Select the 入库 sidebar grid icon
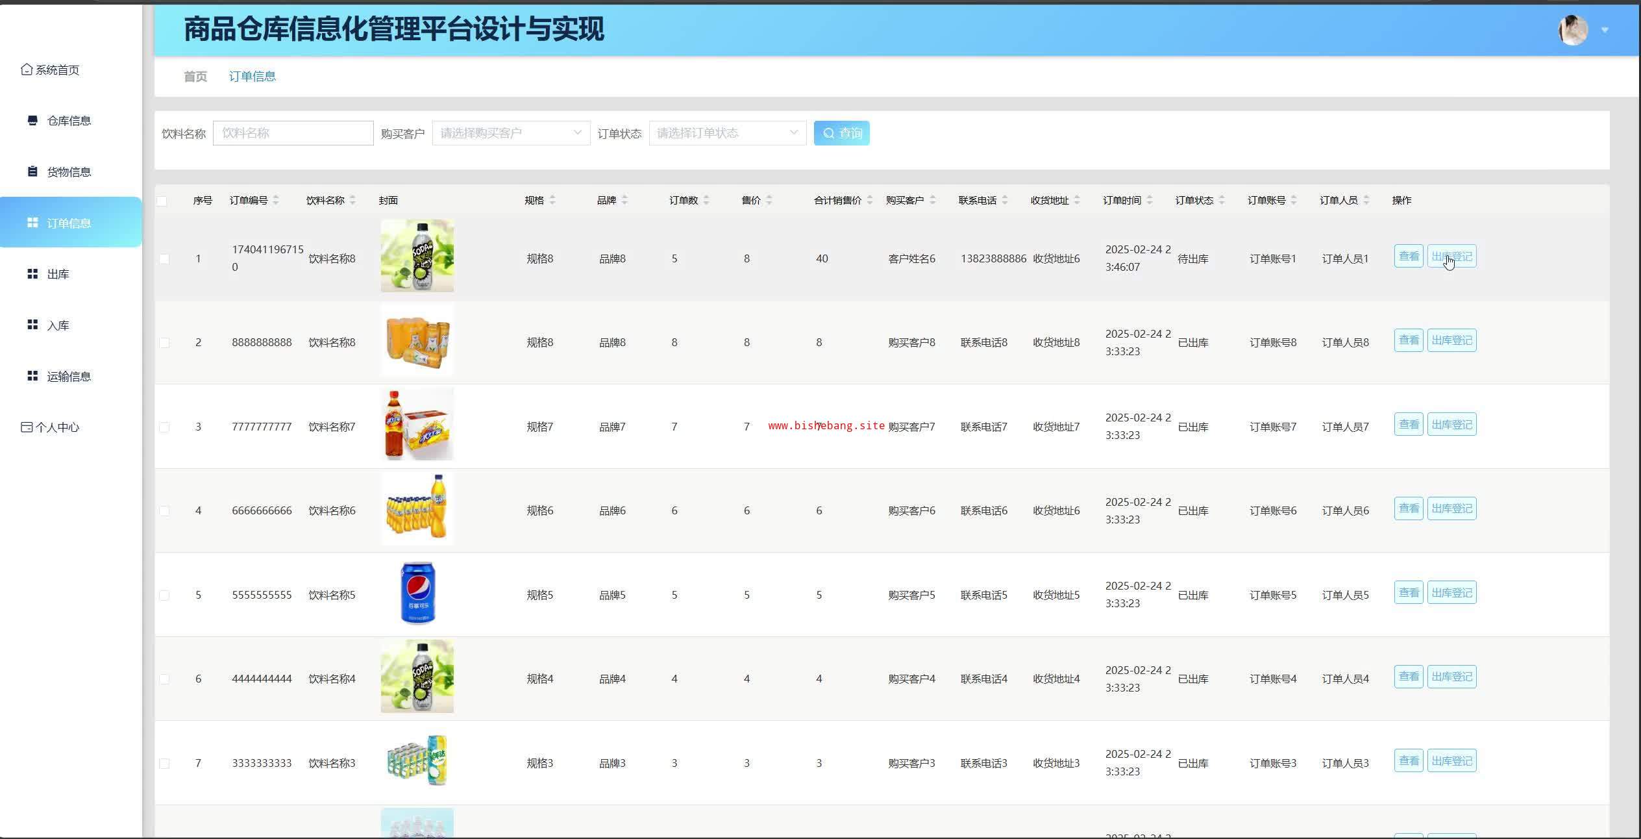The width and height of the screenshot is (1641, 839). (x=32, y=325)
